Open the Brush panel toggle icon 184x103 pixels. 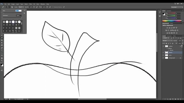(12, 7)
